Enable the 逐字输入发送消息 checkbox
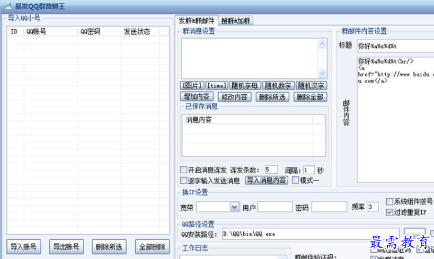 pos(183,181)
